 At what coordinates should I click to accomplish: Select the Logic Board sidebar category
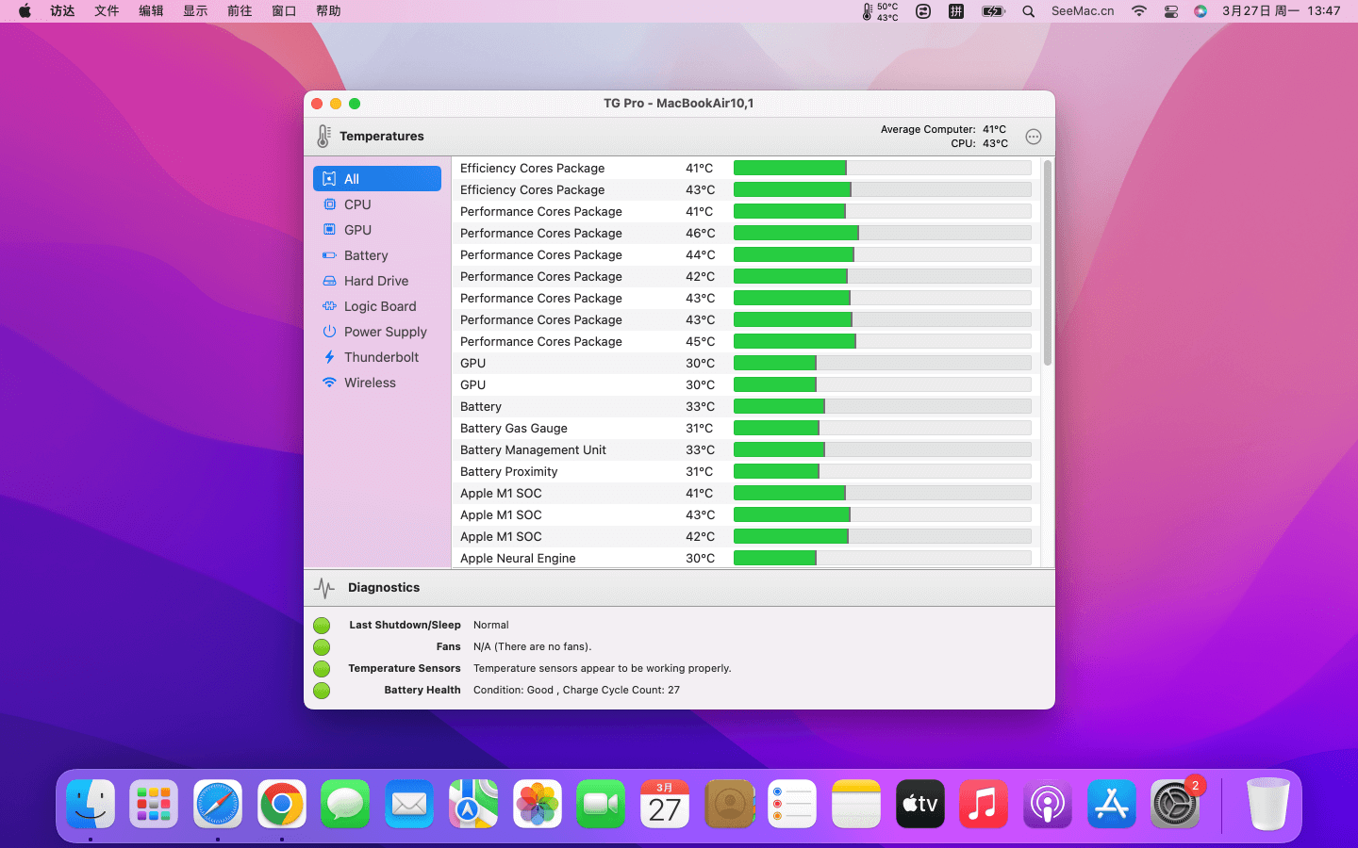377,306
